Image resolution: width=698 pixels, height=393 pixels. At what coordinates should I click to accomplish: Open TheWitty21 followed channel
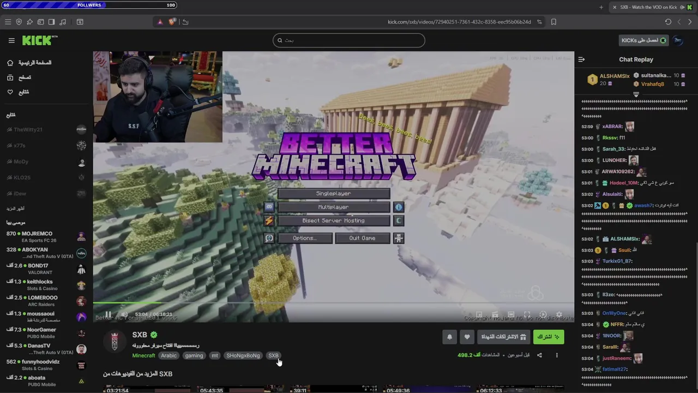click(x=46, y=129)
